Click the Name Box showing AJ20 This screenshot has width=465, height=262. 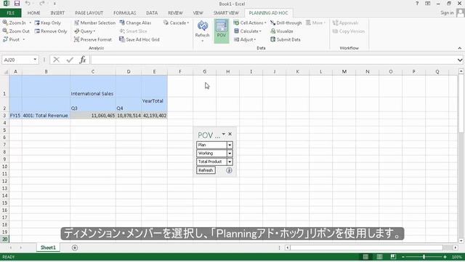17,60
